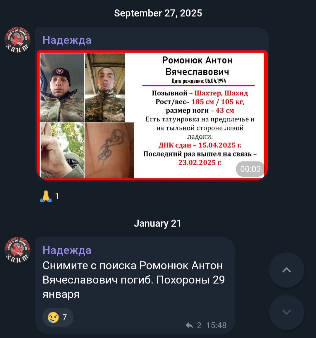Tap the down chevron navigation button
316x338 pixels.
286,312
